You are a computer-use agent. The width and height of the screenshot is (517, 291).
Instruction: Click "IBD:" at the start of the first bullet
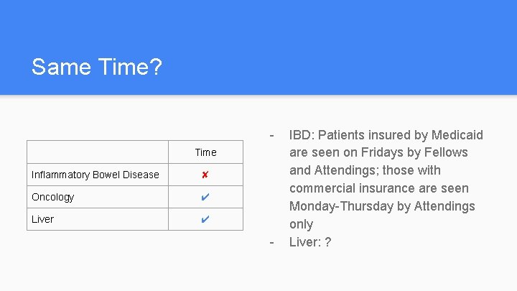(302, 135)
